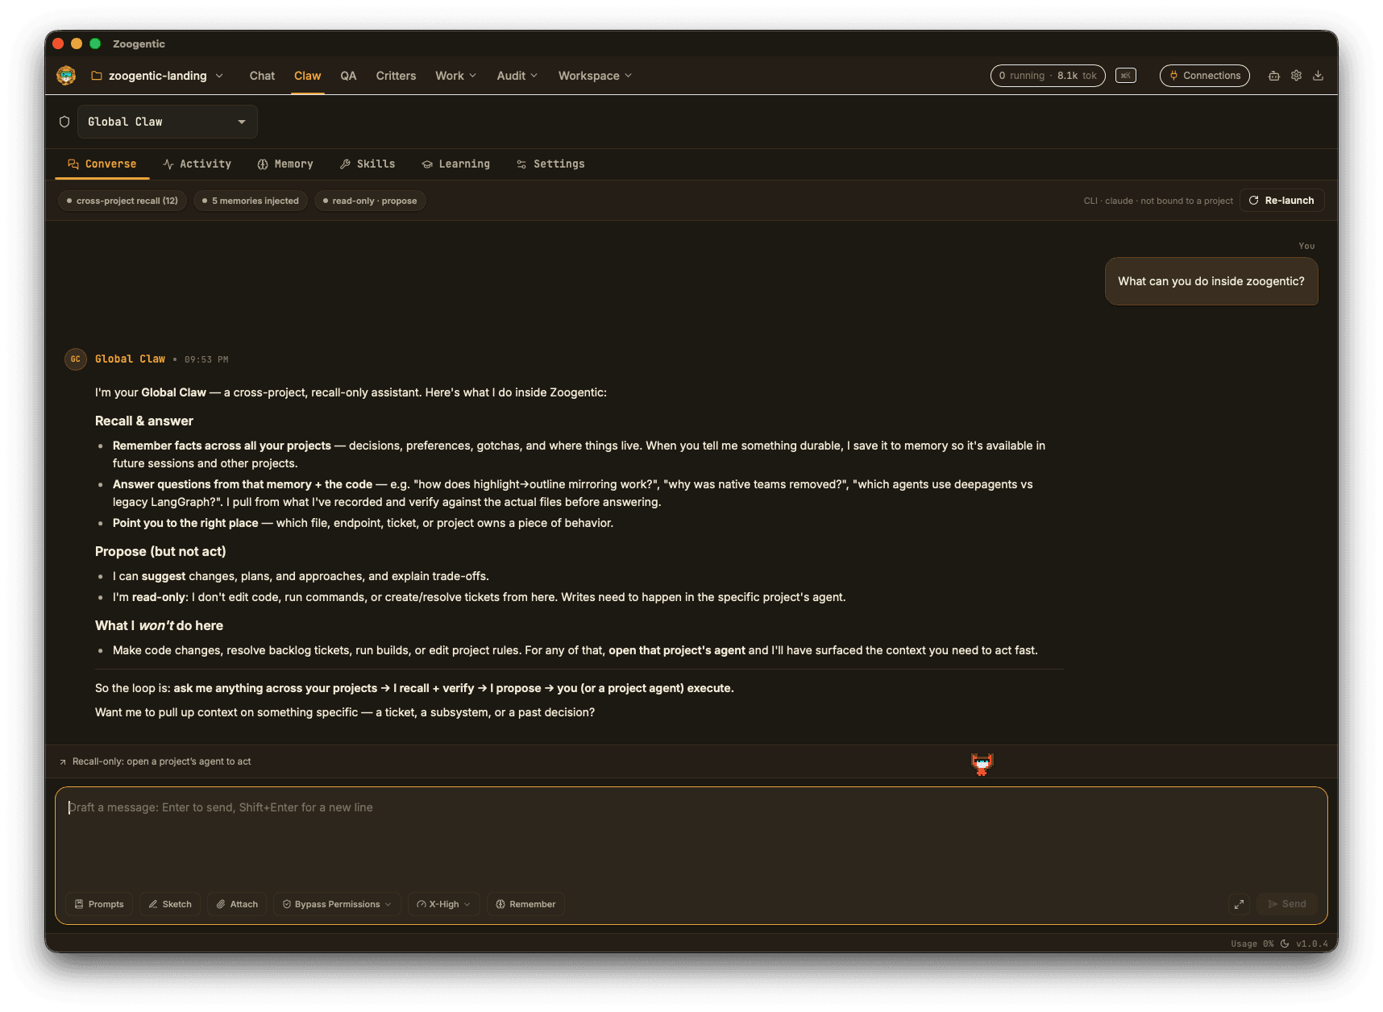Switch to the Activity sub-tab

[197, 164]
